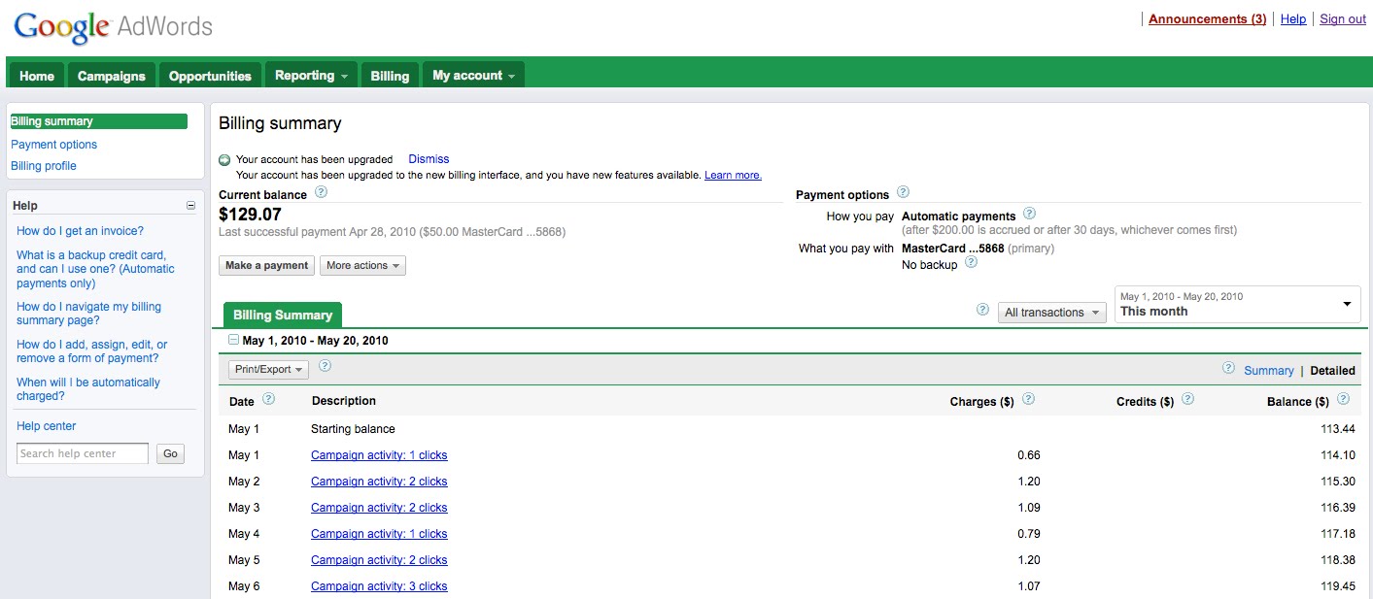Go to the Home tab

[37, 76]
